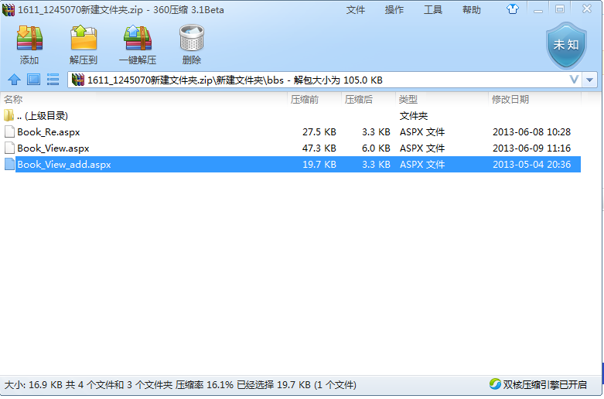This screenshot has height=399, width=604.
Task: Select the .. (上级目录) parent folder row
Action: click(291, 115)
